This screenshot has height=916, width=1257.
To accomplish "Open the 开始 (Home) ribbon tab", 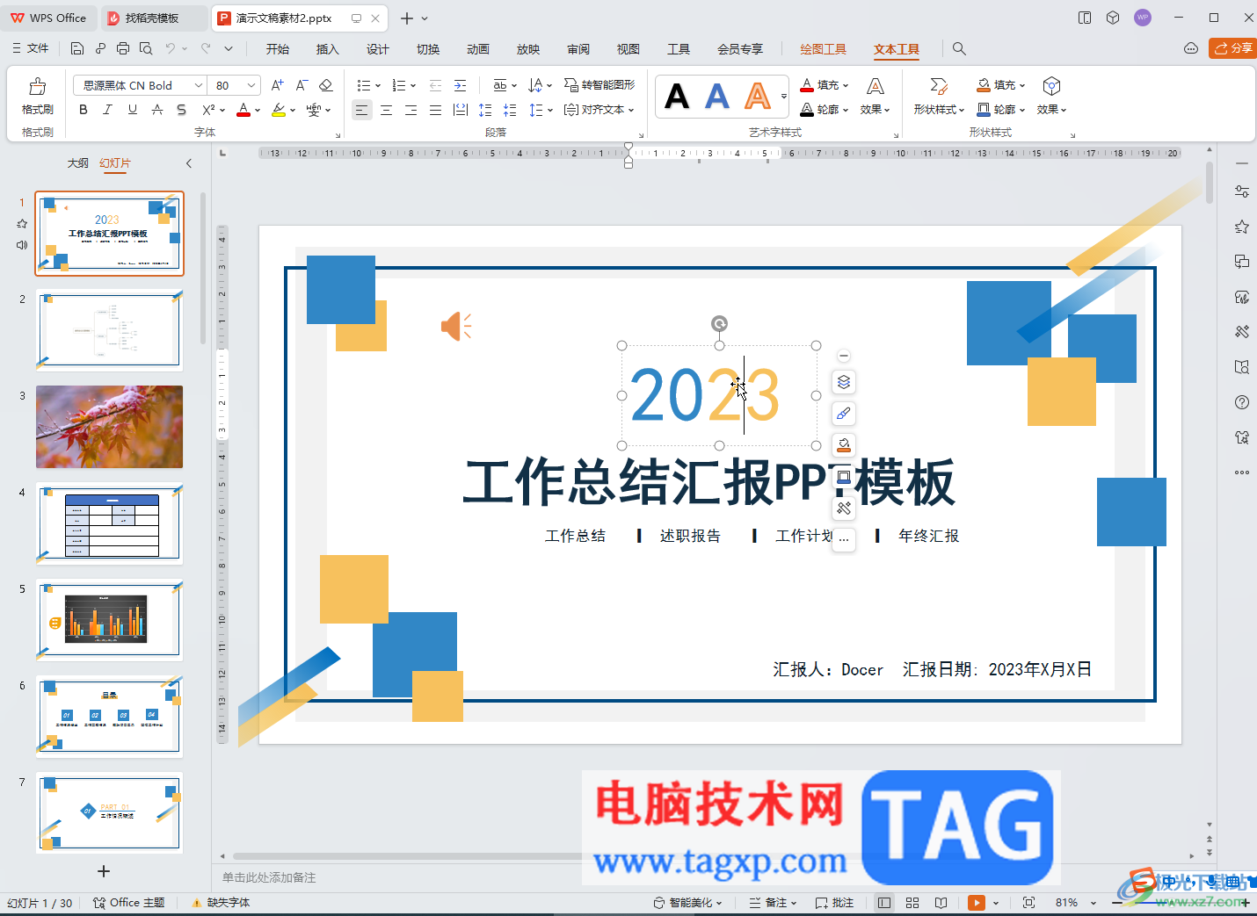I will [x=278, y=49].
